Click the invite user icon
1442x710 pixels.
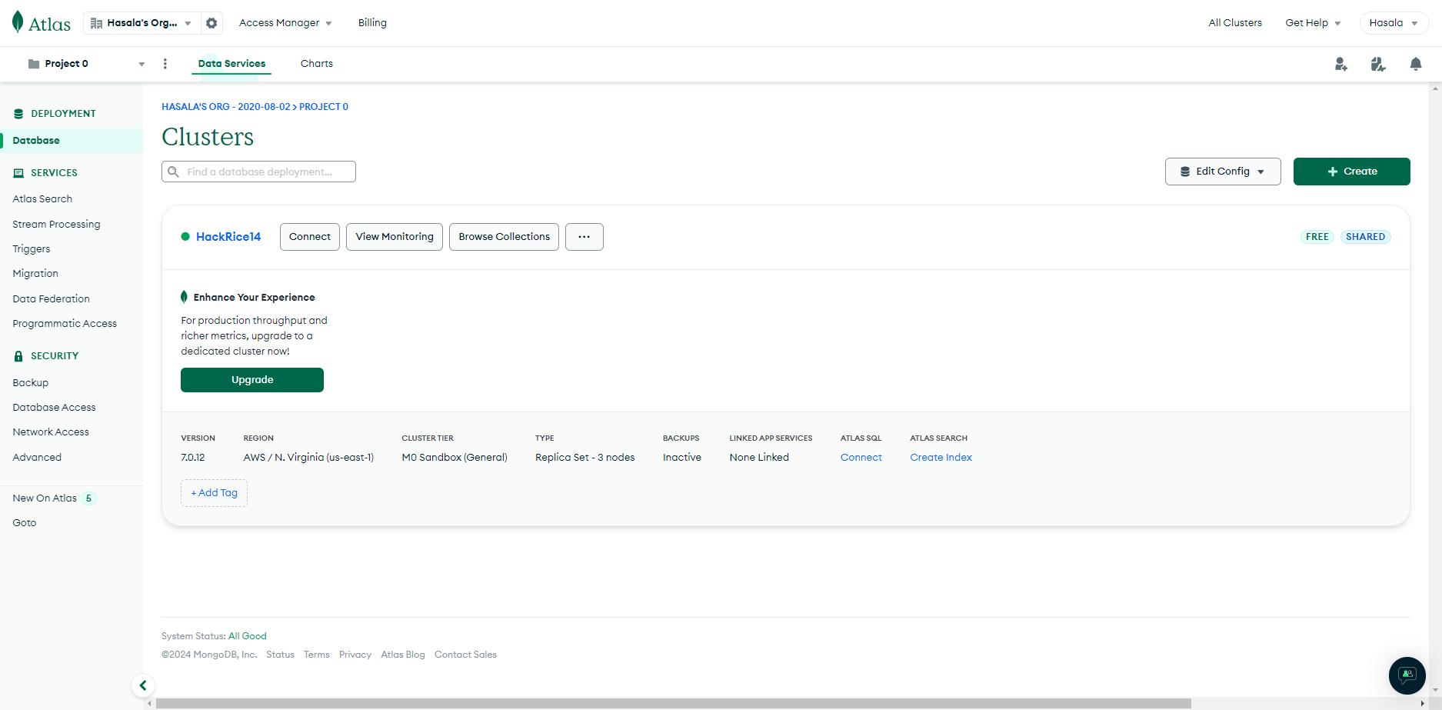coord(1341,64)
